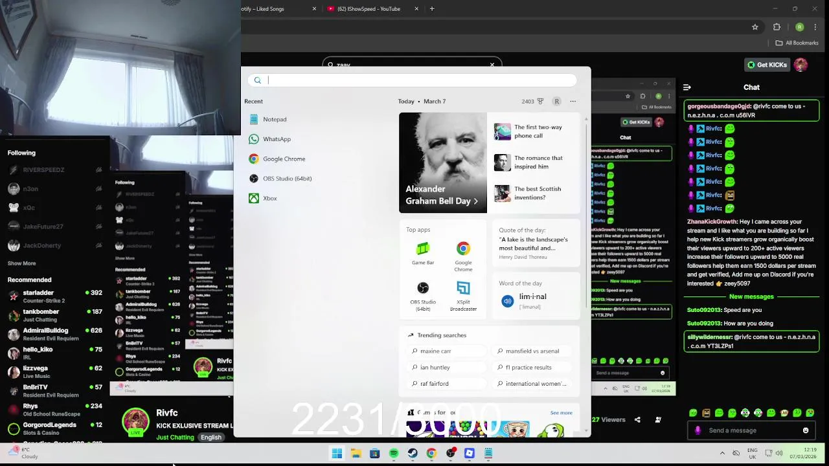Open a new Chrome tab
The height and width of the screenshot is (466, 829).
pyautogui.click(x=432, y=9)
